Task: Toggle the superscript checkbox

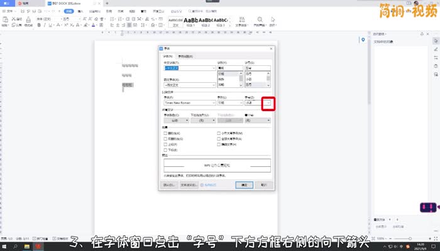Action: (x=165, y=144)
